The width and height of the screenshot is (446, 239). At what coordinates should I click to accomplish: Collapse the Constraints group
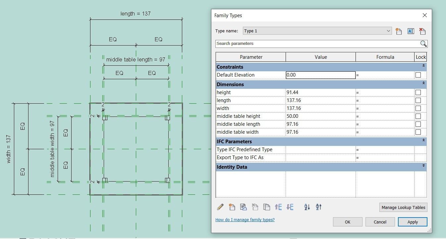[x=423, y=66]
